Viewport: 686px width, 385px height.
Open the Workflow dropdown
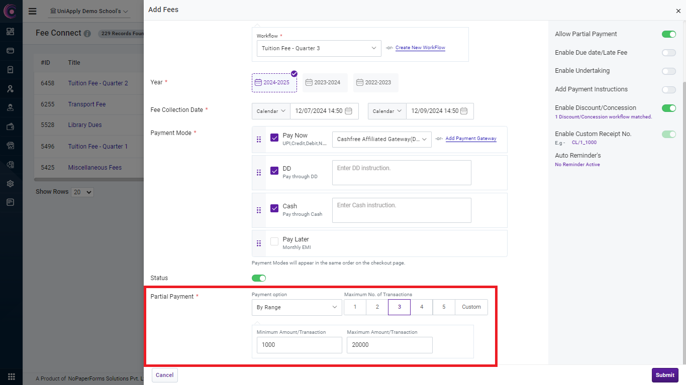(x=319, y=48)
